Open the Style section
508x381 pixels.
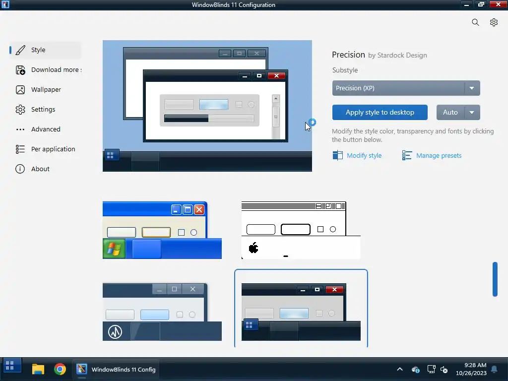click(45, 50)
